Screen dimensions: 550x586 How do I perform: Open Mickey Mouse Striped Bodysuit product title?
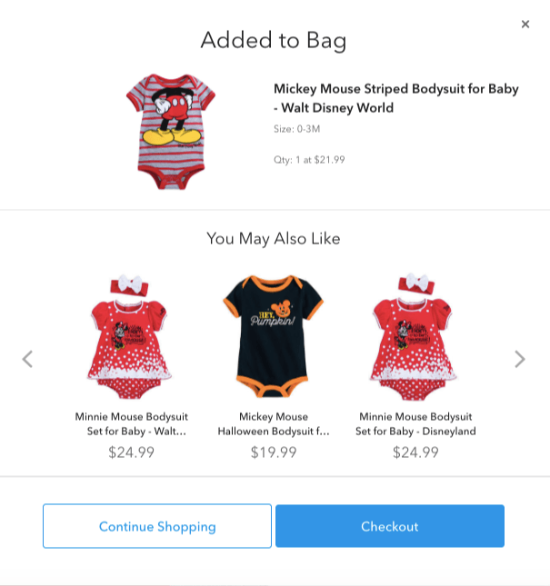[395, 98]
